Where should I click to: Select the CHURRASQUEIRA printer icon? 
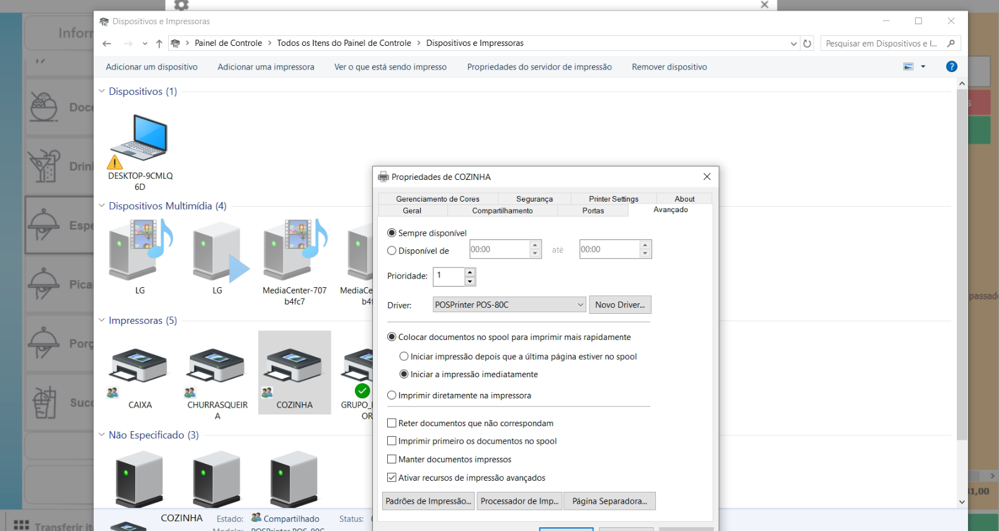[217, 367]
